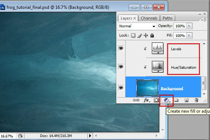Select the Background layer name
Image resolution: width=210 pixels, height=140 pixels.
pos(172,88)
